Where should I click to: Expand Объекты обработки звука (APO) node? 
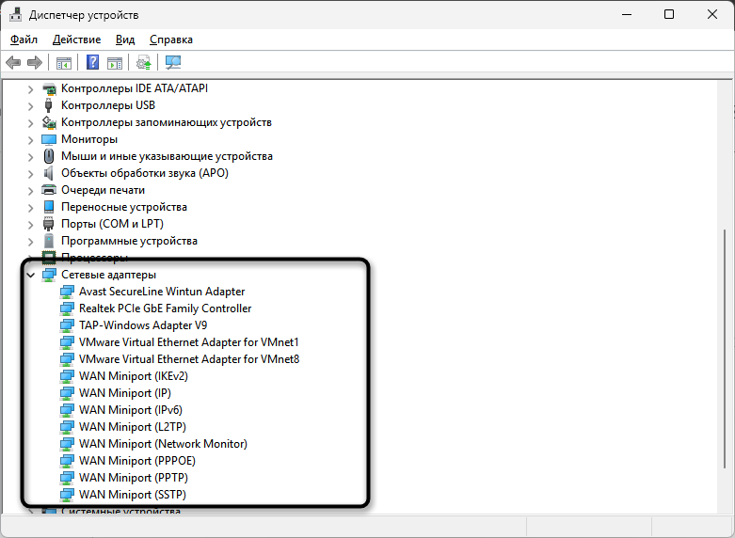(x=30, y=174)
